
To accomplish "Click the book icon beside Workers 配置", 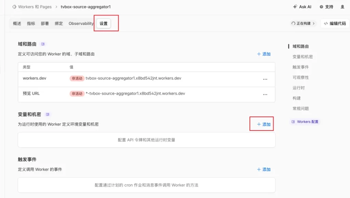I will pyautogui.click(x=293, y=122).
